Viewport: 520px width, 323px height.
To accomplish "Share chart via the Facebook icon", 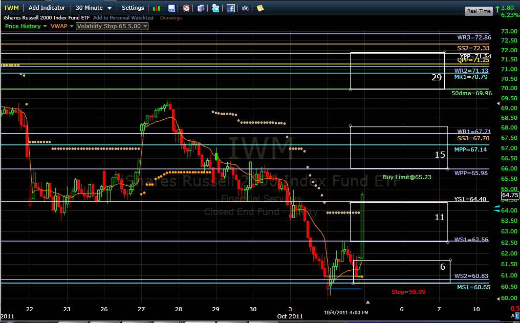I will click(x=231, y=8).
